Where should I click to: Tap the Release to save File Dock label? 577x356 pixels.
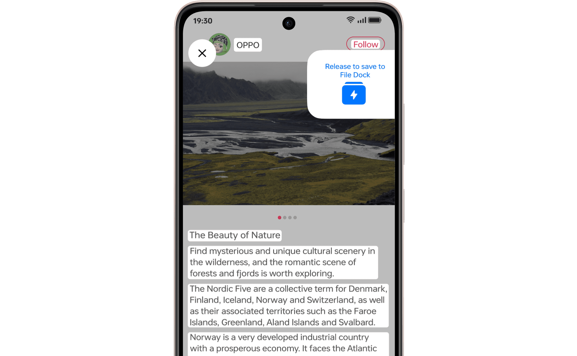[x=355, y=71]
